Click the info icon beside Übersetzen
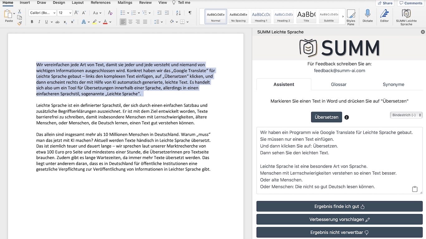 [346, 117]
